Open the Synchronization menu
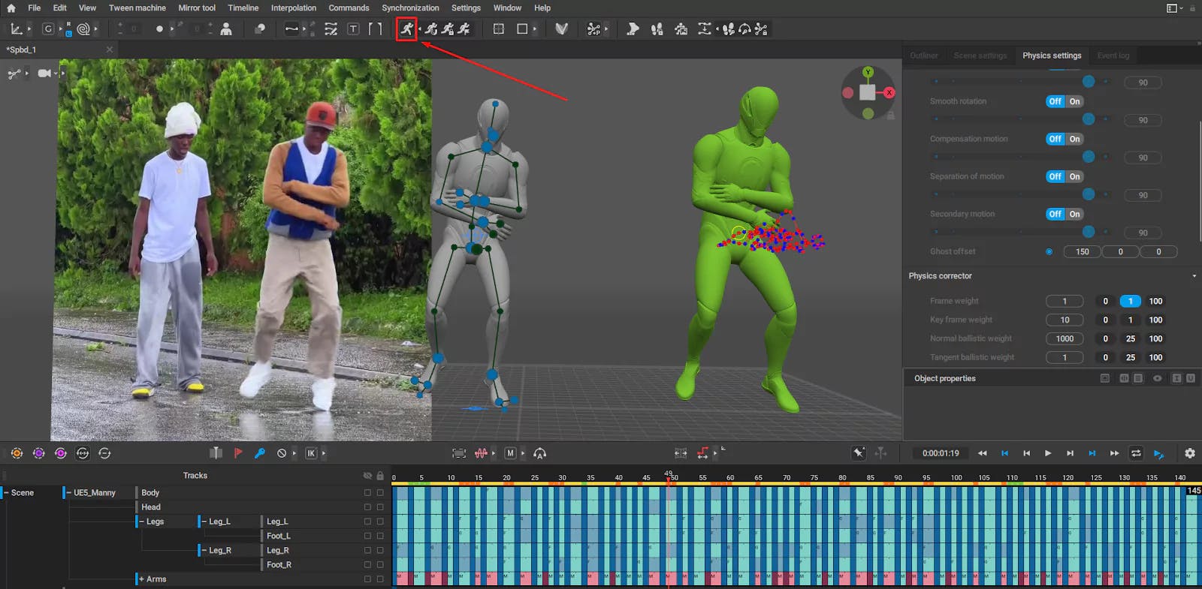 coord(410,8)
